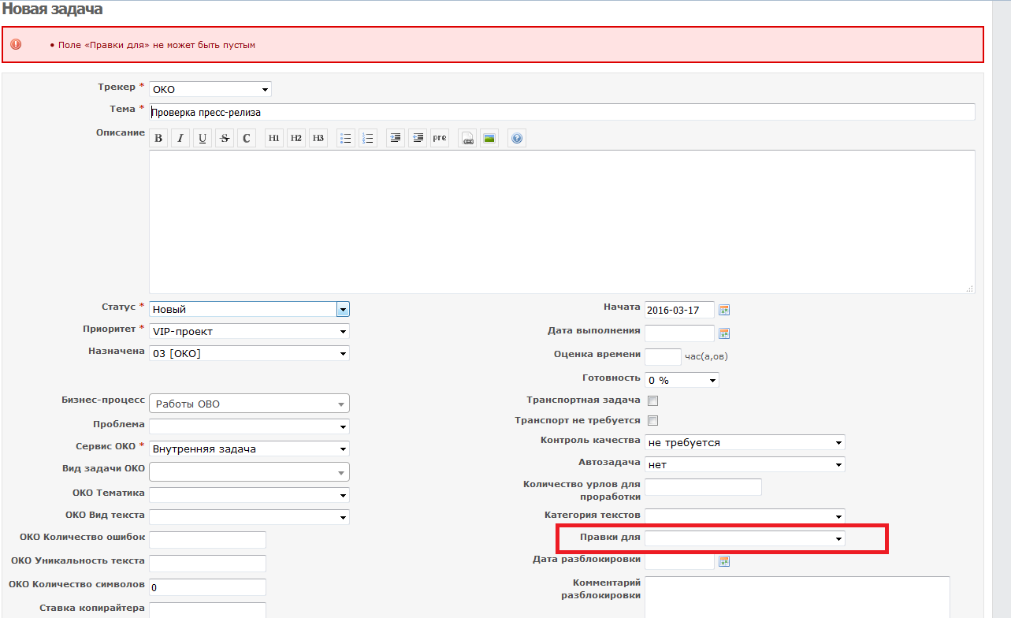The width and height of the screenshot is (1011, 618).
Task: Click the strikethrough formatting button
Action: click(225, 138)
